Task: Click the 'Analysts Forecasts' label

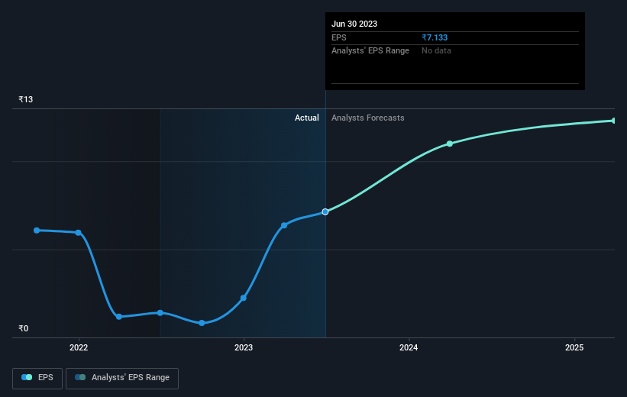Action: pyautogui.click(x=368, y=118)
